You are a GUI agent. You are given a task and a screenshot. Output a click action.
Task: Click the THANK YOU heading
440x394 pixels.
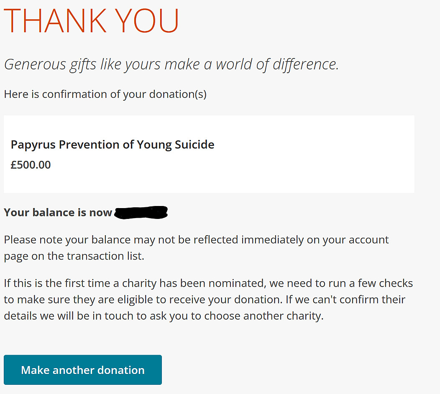tap(91, 20)
